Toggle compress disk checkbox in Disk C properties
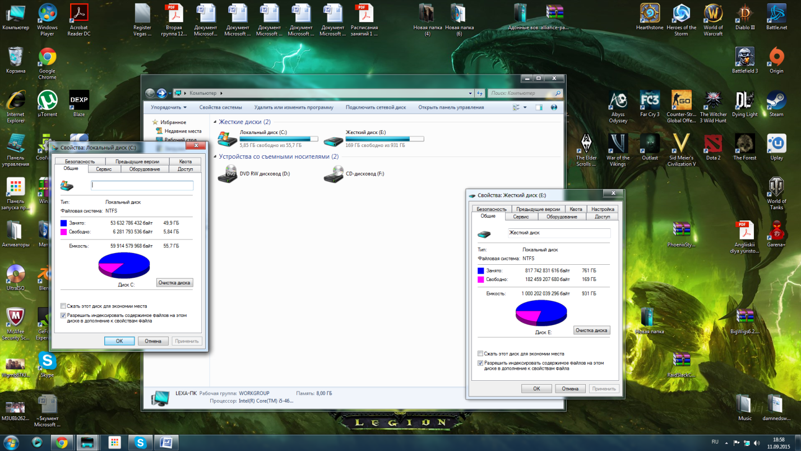The height and width of the screenshot is (451, 801). (63, 306)
